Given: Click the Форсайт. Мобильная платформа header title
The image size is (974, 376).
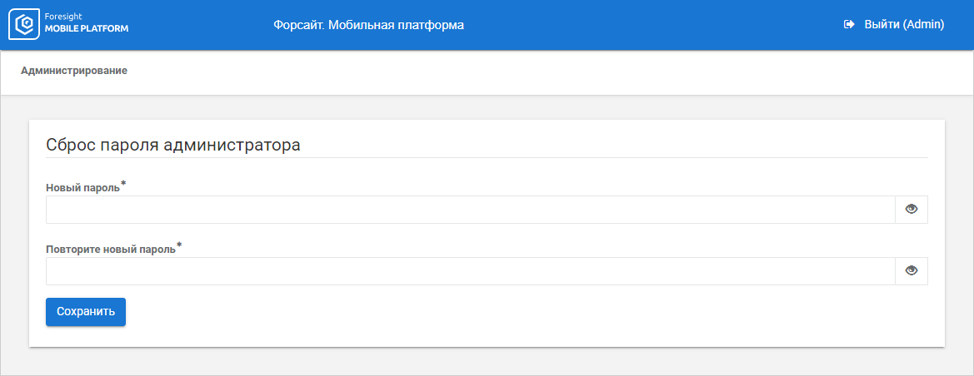Looking at the screenshot, I should coord(368,25).
